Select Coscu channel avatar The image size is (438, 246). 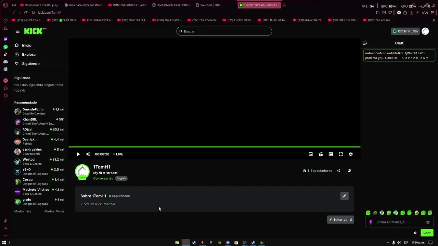(x=17, y=181)
